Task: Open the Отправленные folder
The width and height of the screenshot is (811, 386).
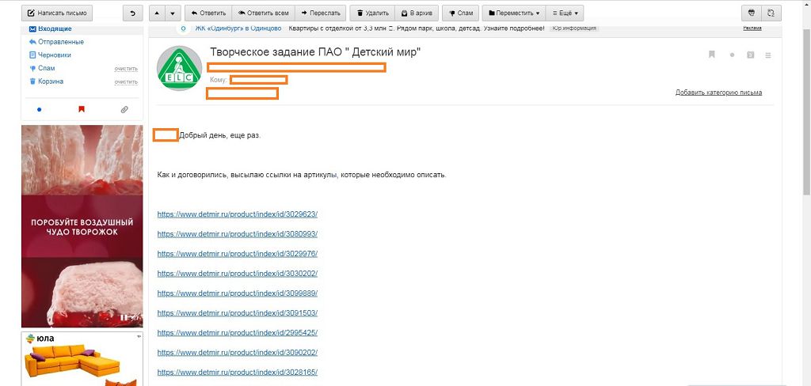Action: click(61, 42)
